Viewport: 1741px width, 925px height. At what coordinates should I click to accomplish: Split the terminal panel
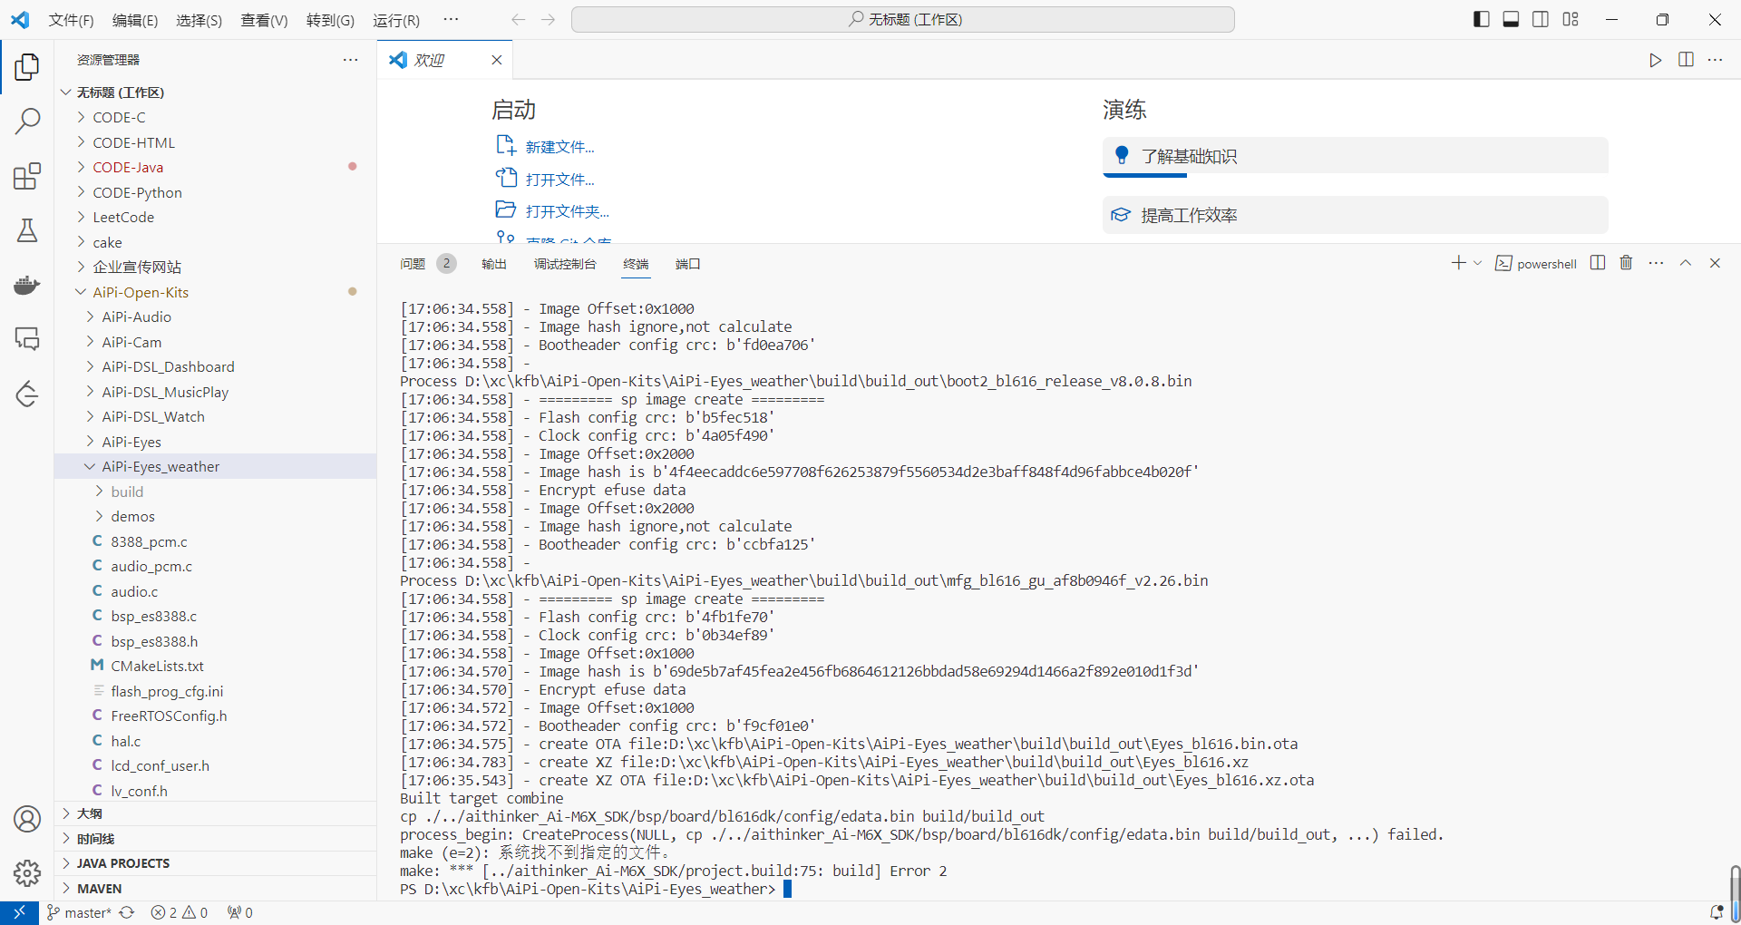[1598, 263]
